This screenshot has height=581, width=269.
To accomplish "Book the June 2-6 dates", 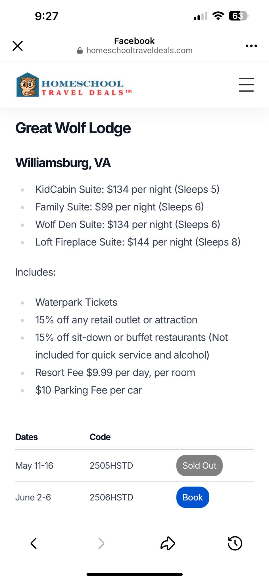I will (x=193, y=497).
